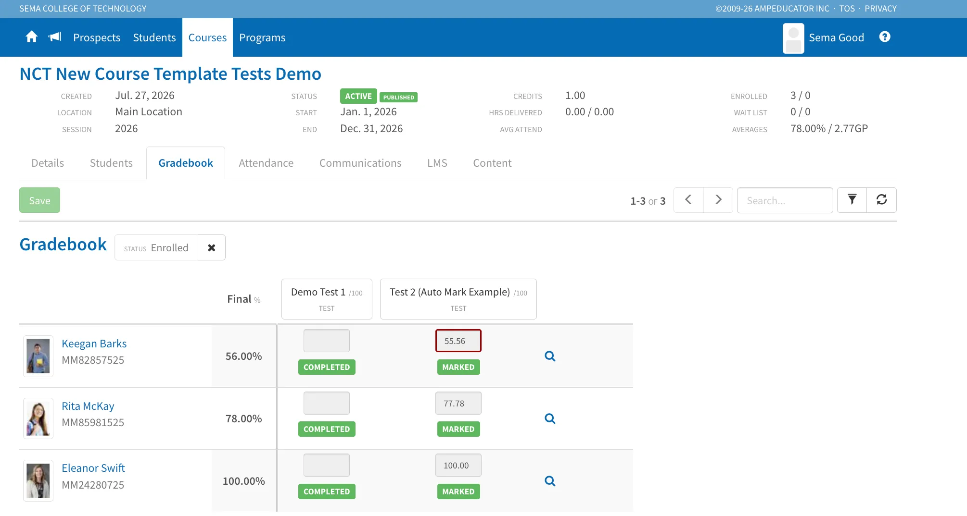This screenshot has width=967, height=516.
Task: Open the Prospects menu
Action: coord(97,37)
